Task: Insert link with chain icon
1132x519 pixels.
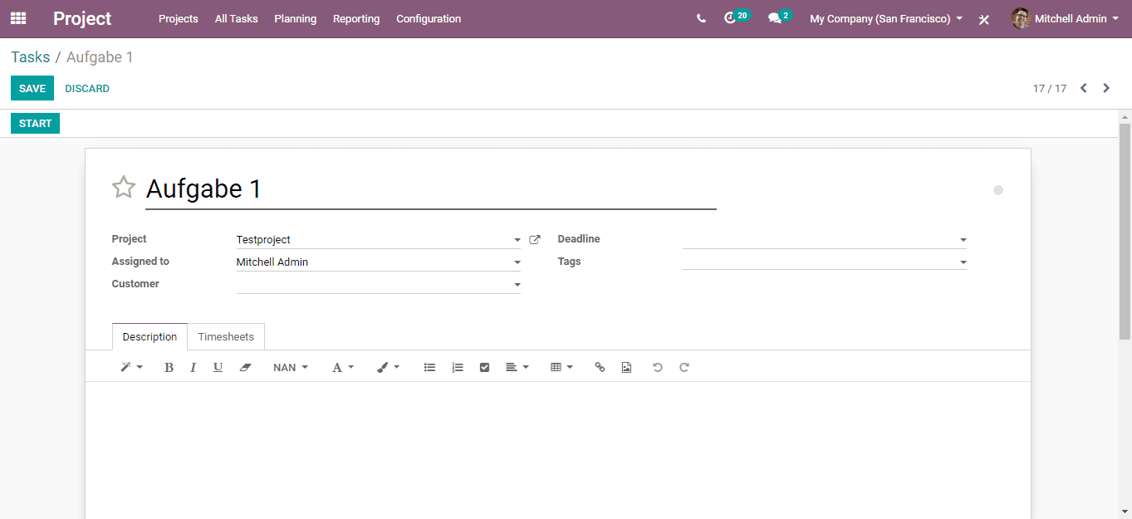Action: 600,367
